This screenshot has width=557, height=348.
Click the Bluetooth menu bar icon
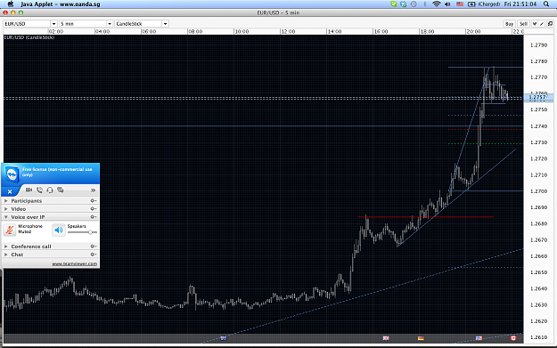tap(424, 4)
